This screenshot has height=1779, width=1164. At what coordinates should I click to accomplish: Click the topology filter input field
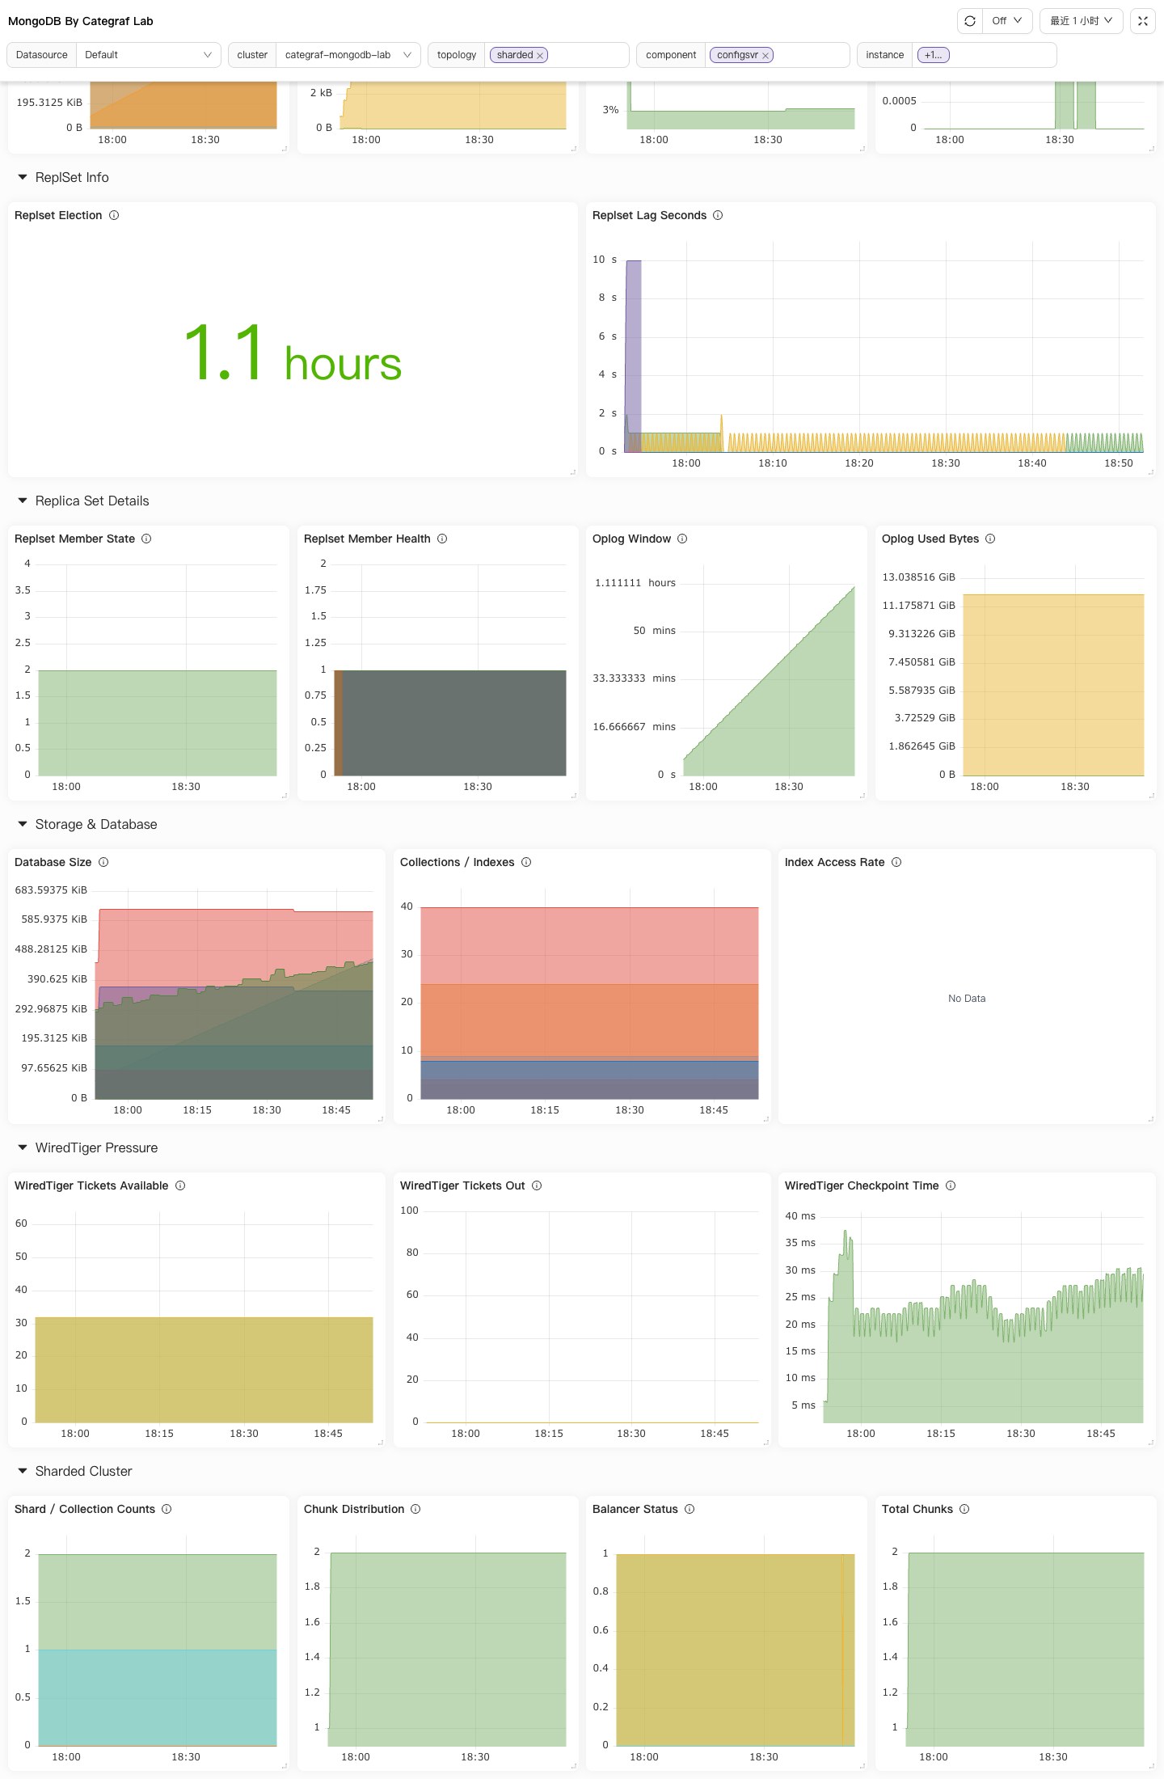point(556,55)
